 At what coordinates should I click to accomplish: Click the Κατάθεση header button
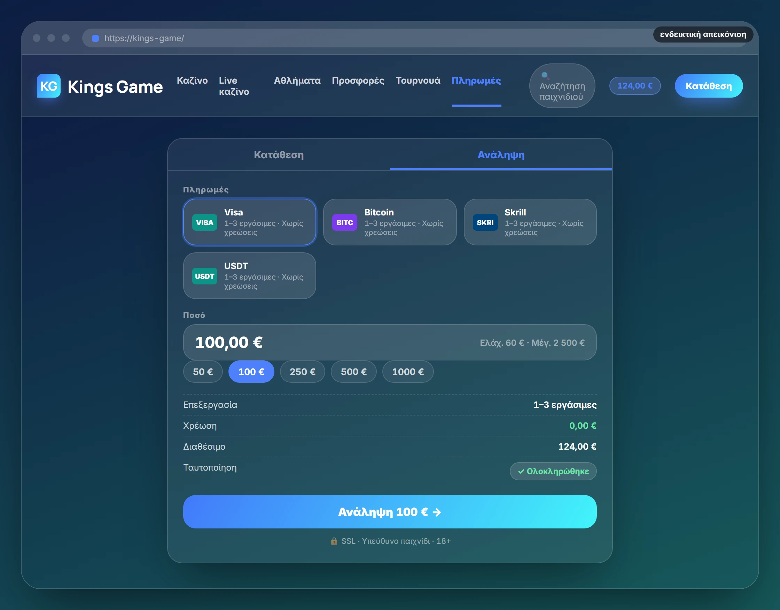(x=709, y=86)
